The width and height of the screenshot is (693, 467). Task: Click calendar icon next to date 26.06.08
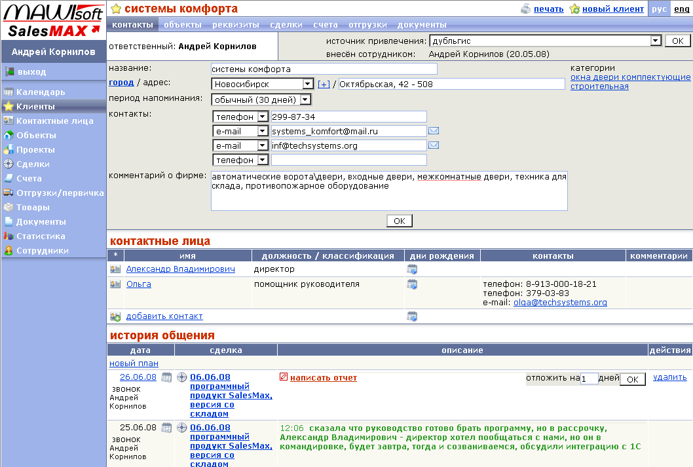click(x=166, y=377)
